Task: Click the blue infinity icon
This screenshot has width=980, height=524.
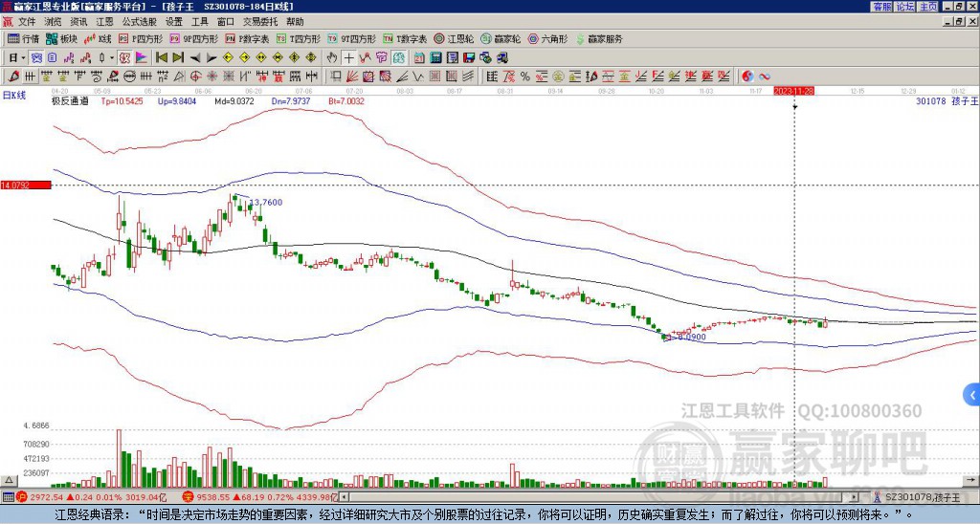Action: (x=765, y=76)
